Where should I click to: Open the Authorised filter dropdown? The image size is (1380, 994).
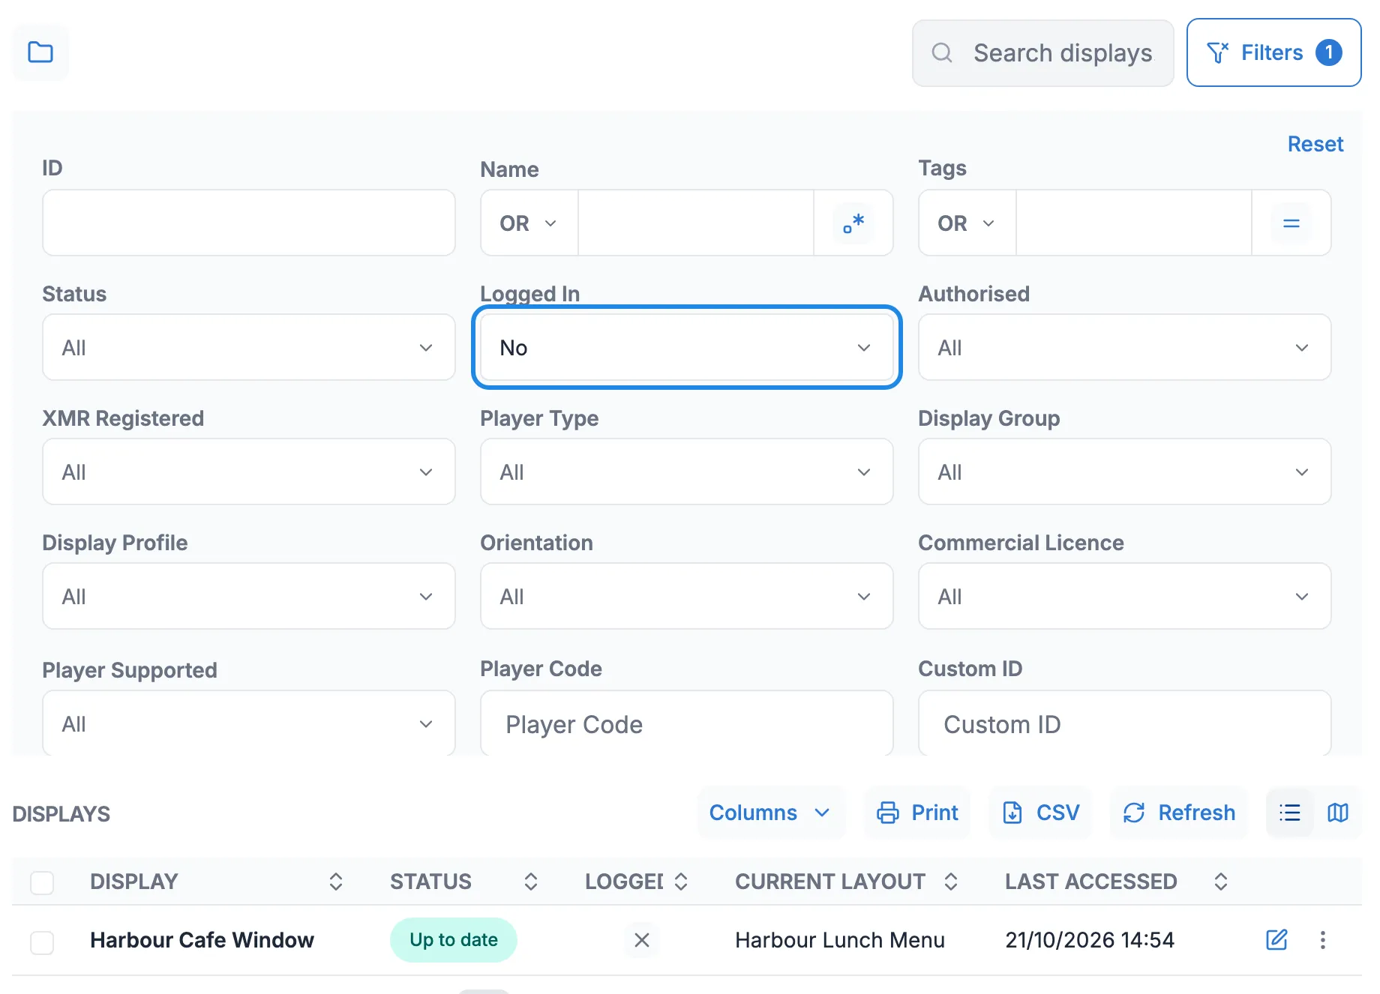pyautogui.click(x=1125, y=348)
